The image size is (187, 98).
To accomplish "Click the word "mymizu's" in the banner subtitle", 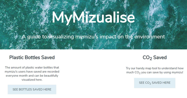I will 87,37.
